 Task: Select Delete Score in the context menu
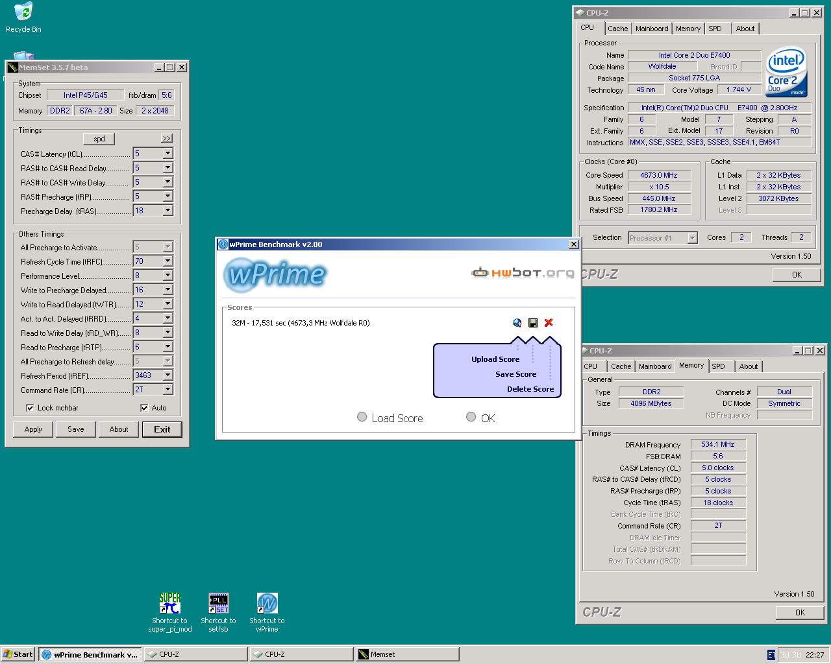coord(530,389)
